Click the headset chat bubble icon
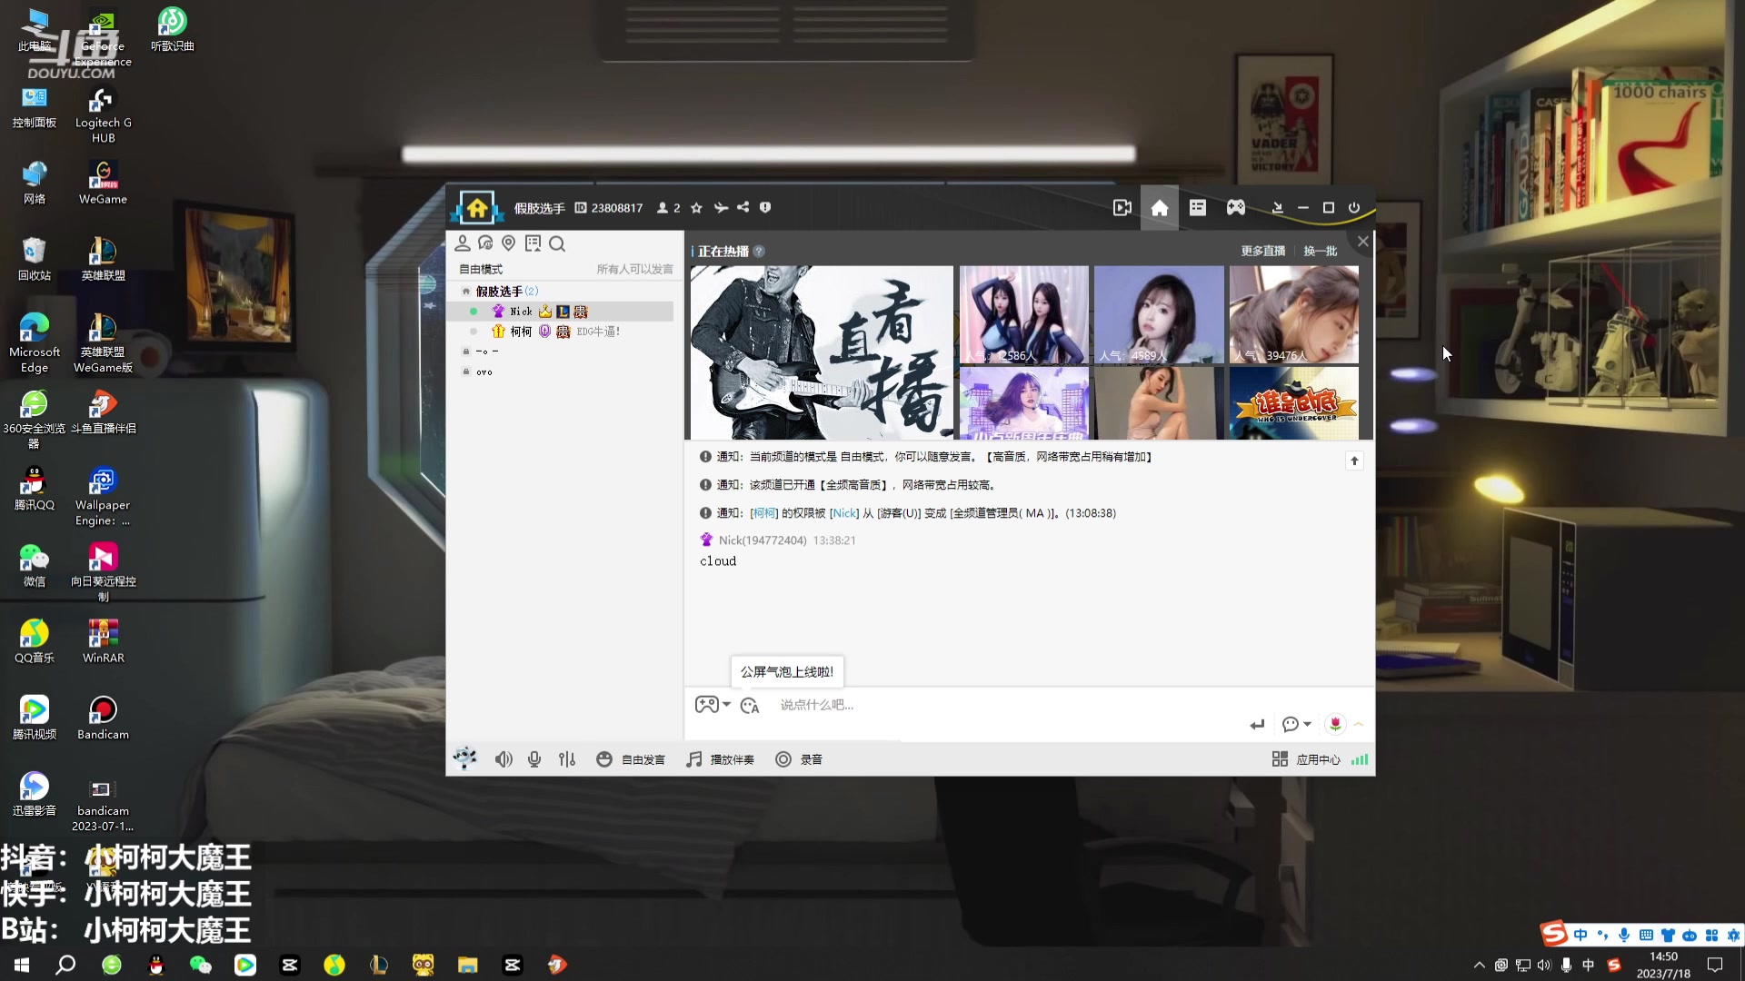This screenshot has height=981, width=1745. (x=485, y=243)
